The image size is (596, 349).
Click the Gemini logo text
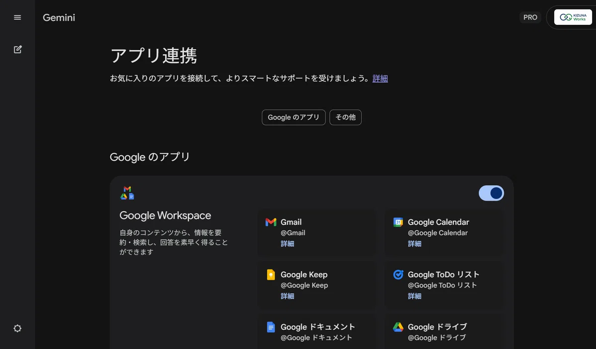59,17
